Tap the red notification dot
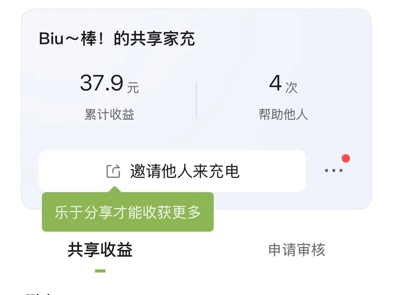 click(x=345, y=158)
